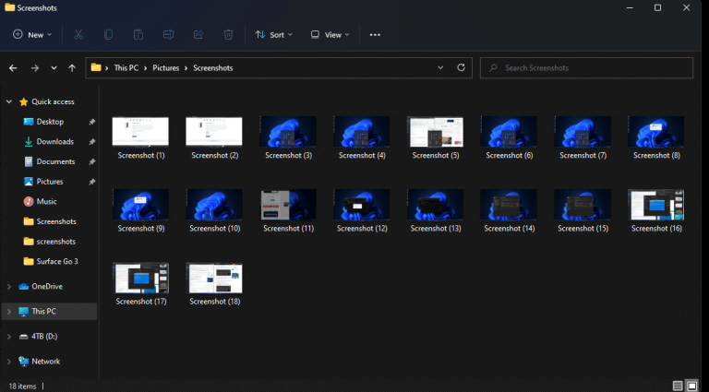Go back with the left arrow
The image size is (709, 392).
13,68
